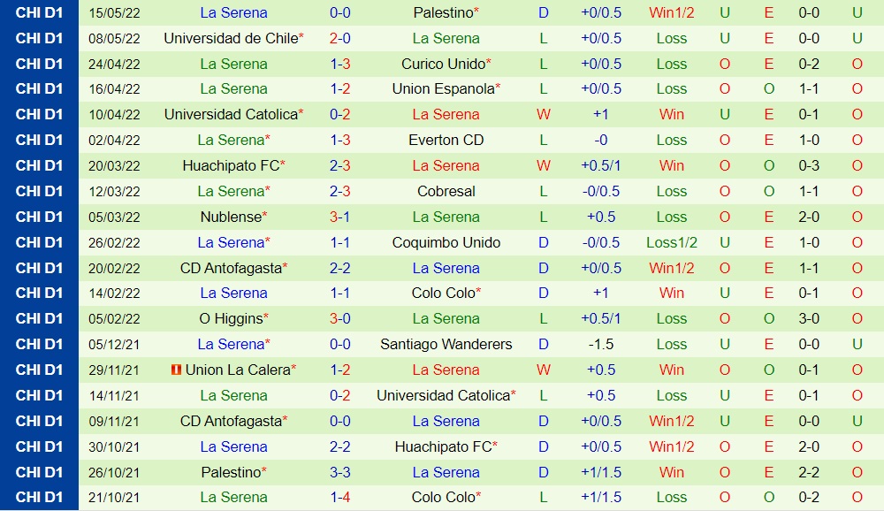Click the -1.5 handicap value

click(x=601, y=344)
